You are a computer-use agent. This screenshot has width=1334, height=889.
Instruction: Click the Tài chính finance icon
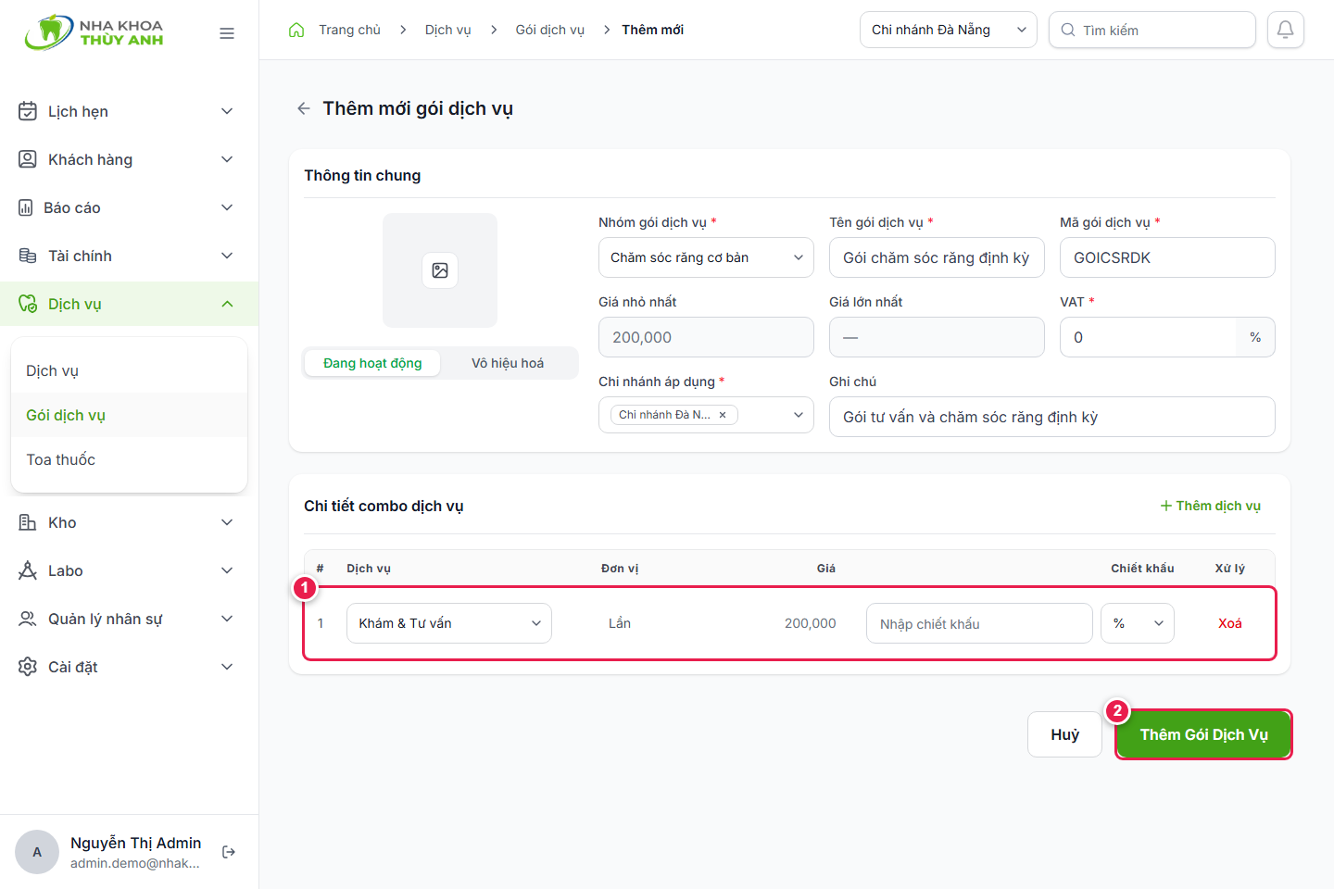point(28,256)
